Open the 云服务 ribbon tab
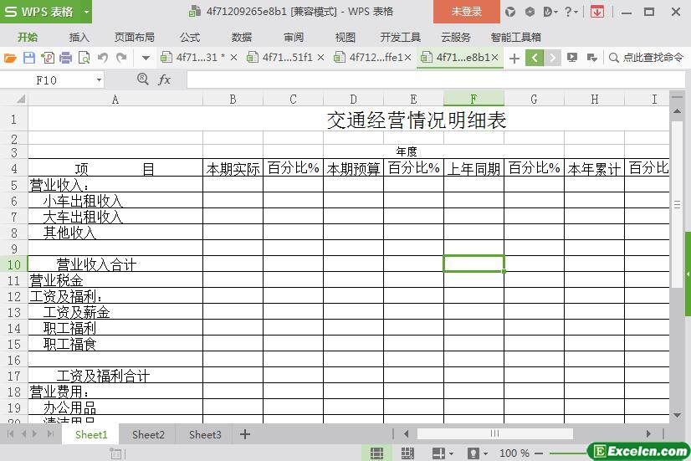The width and height of the screenshot is (691, 461). click(x=456, y=38)
